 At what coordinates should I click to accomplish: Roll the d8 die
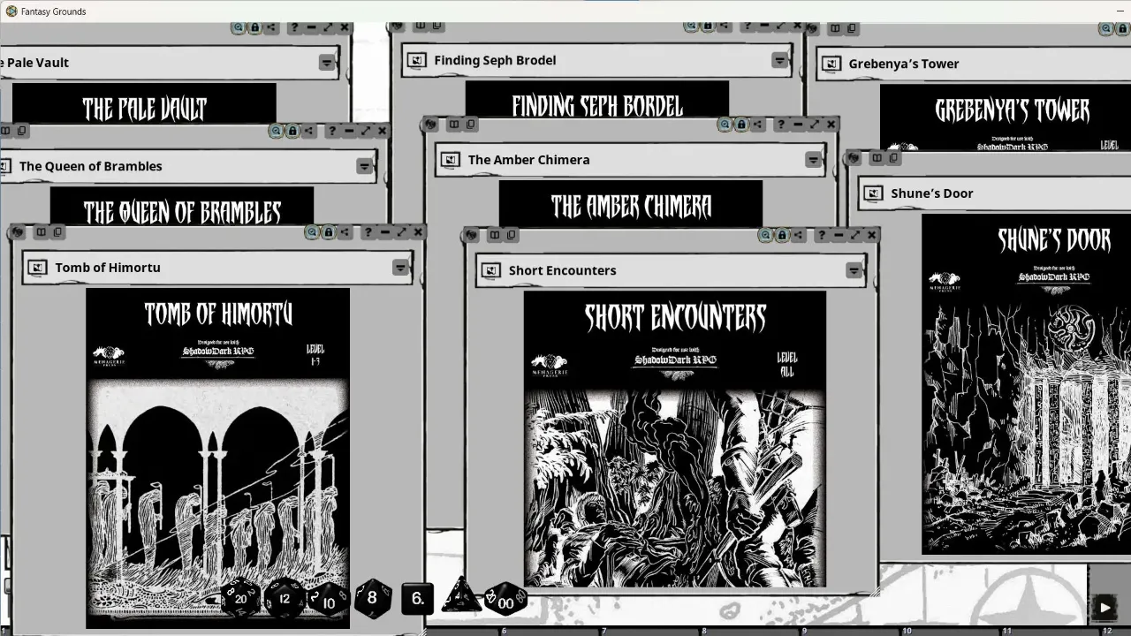click(x=372, y=598)
